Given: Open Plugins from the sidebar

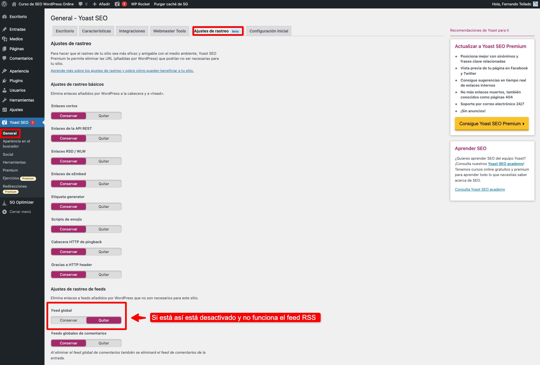Looking at the screenshot, I should pos(16,81).
